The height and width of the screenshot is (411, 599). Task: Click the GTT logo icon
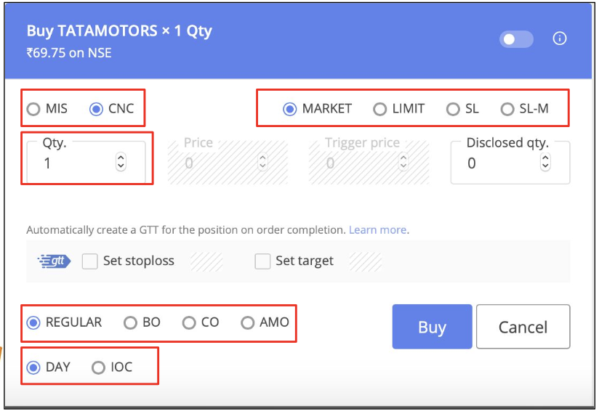click(54, 261)
